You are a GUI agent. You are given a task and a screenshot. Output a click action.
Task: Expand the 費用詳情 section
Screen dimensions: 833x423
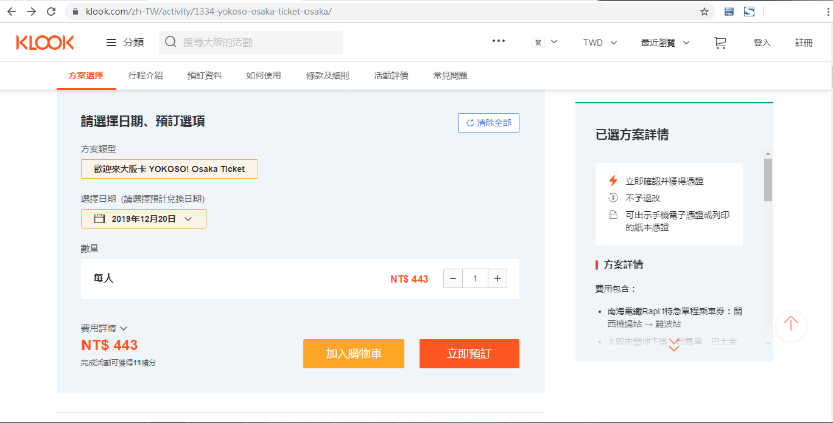click(104, 328)
